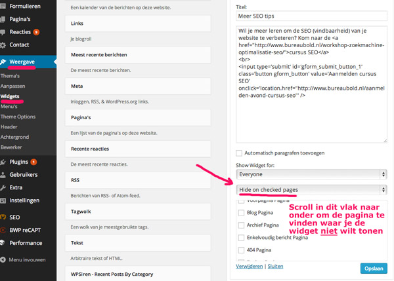This screenshot has width=394, height=281.
Task: Open Theme Options submenu item
Action: click(x=18, y=117)
